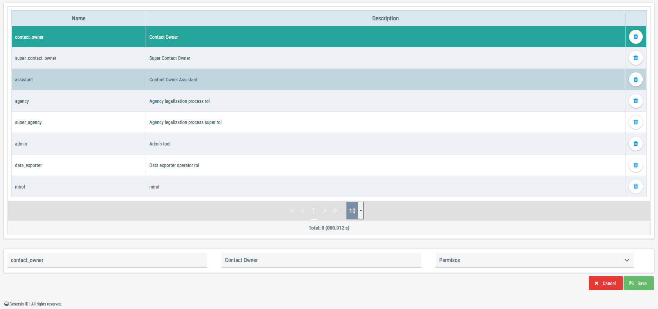
Task: Remove the mirol role
Action: tap(635, 187)
